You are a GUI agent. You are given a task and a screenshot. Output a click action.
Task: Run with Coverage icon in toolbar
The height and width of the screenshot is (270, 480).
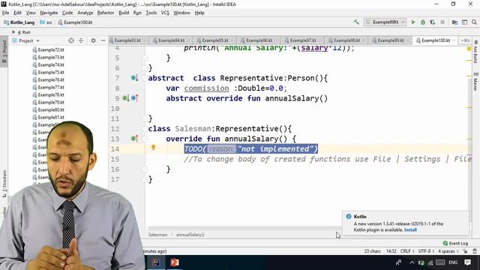[433, 22]
